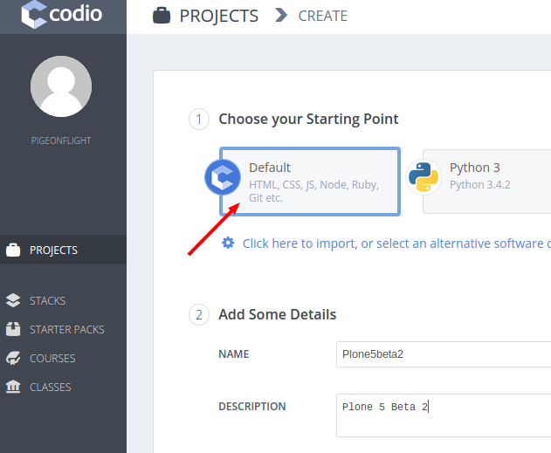Open the Stacks menu item
The height and width of the screenshot is (453, 551).
tap(47, 301)
